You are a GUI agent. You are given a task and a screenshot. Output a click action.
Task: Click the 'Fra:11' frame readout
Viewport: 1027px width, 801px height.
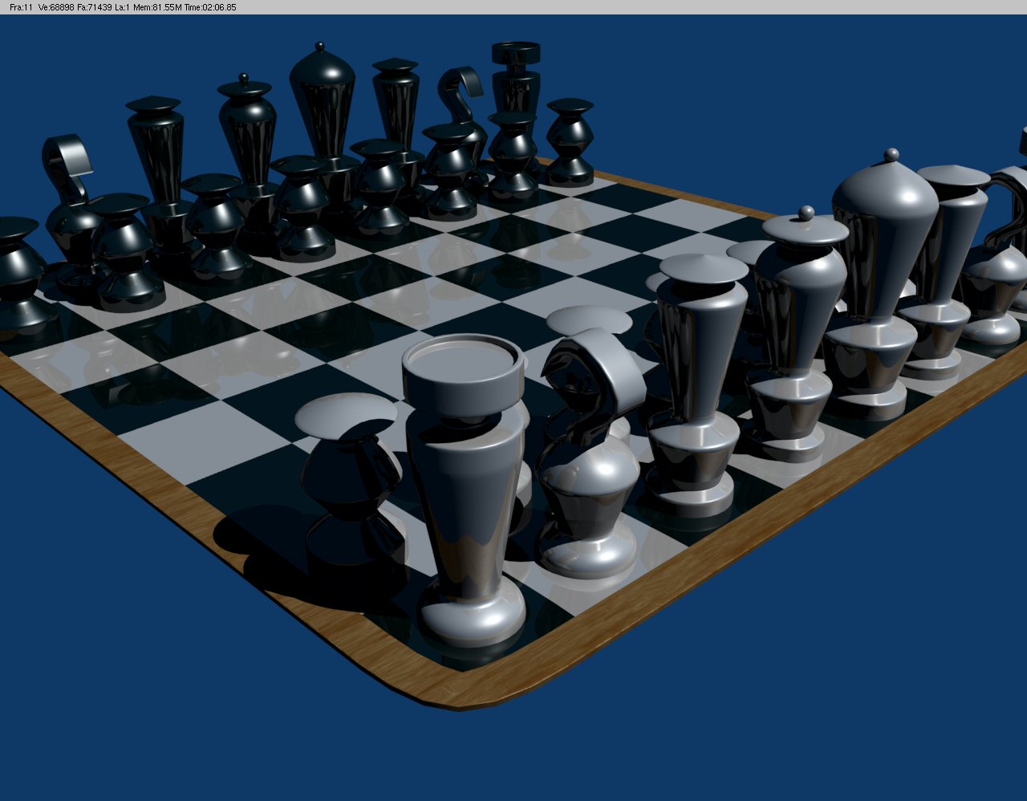pyautogui.click(x=21, y=7)
